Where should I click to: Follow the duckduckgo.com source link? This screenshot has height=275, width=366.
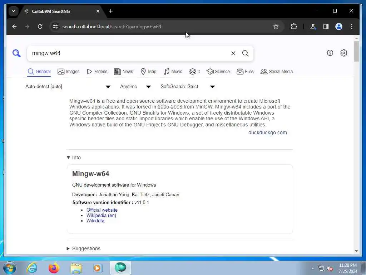[267, 132]
